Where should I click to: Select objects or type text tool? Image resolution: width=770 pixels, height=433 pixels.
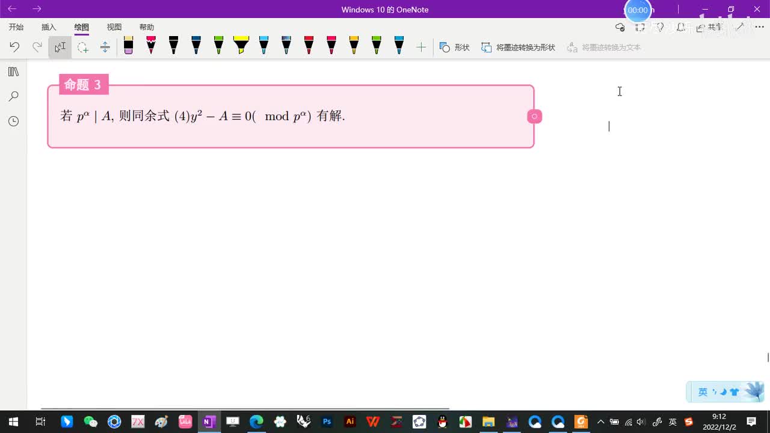click(x=60, y=47)
